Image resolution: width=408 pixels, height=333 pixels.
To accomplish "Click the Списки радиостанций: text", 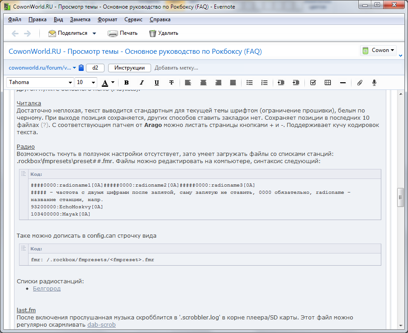I will (50, 281).
